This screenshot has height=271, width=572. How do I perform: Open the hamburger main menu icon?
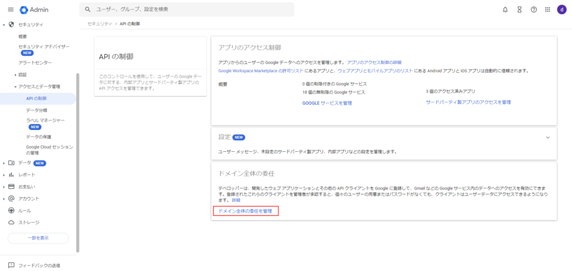pyautogui.click(x=10, y=9)
